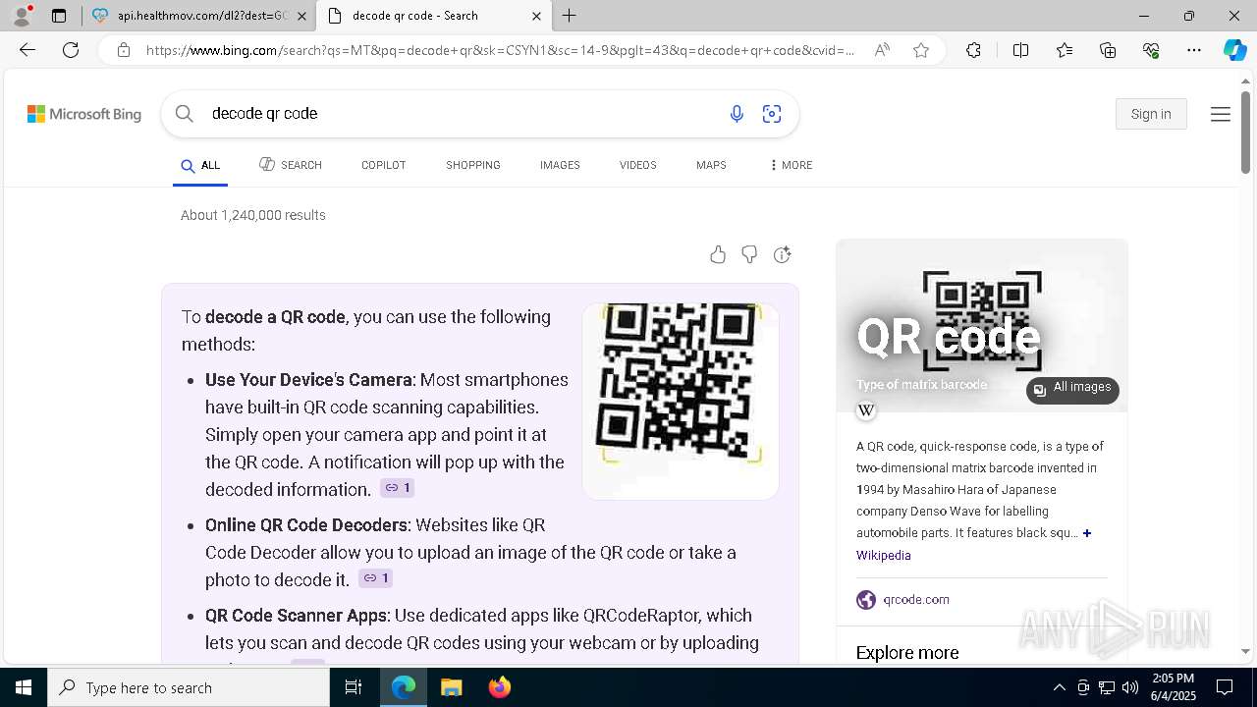This screenshot has height=707, width=1257.
Task: Search using an image camera icon
Action: 772,114
